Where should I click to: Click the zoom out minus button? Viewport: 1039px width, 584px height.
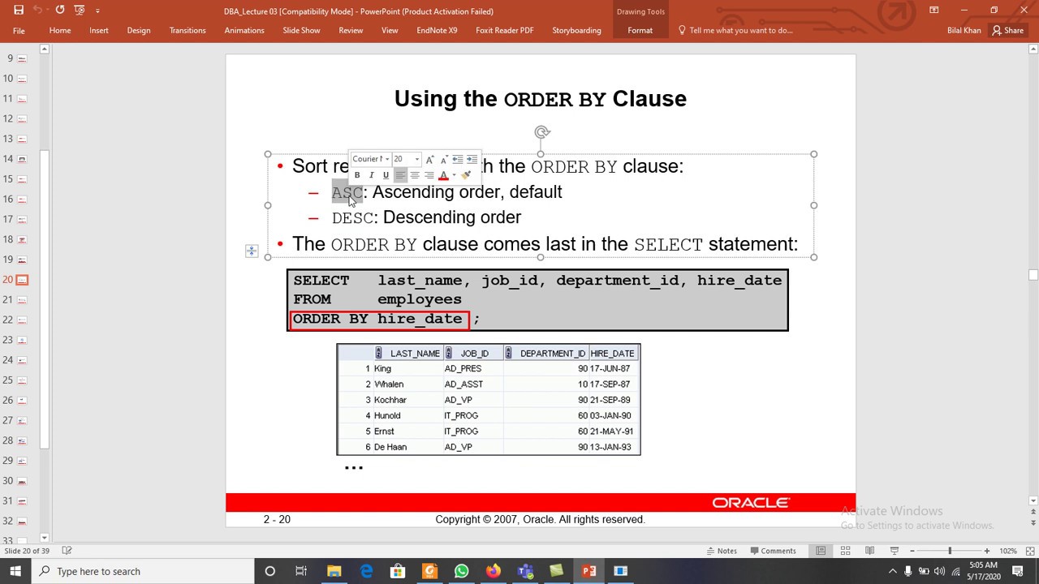(x=912, y=551)
